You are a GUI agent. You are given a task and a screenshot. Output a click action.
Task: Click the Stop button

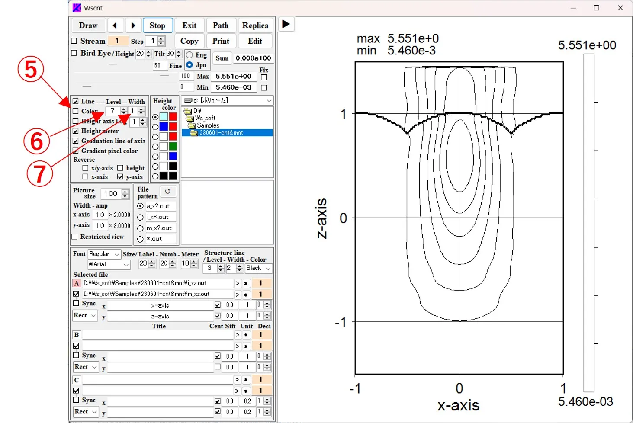tap(157, 26)
